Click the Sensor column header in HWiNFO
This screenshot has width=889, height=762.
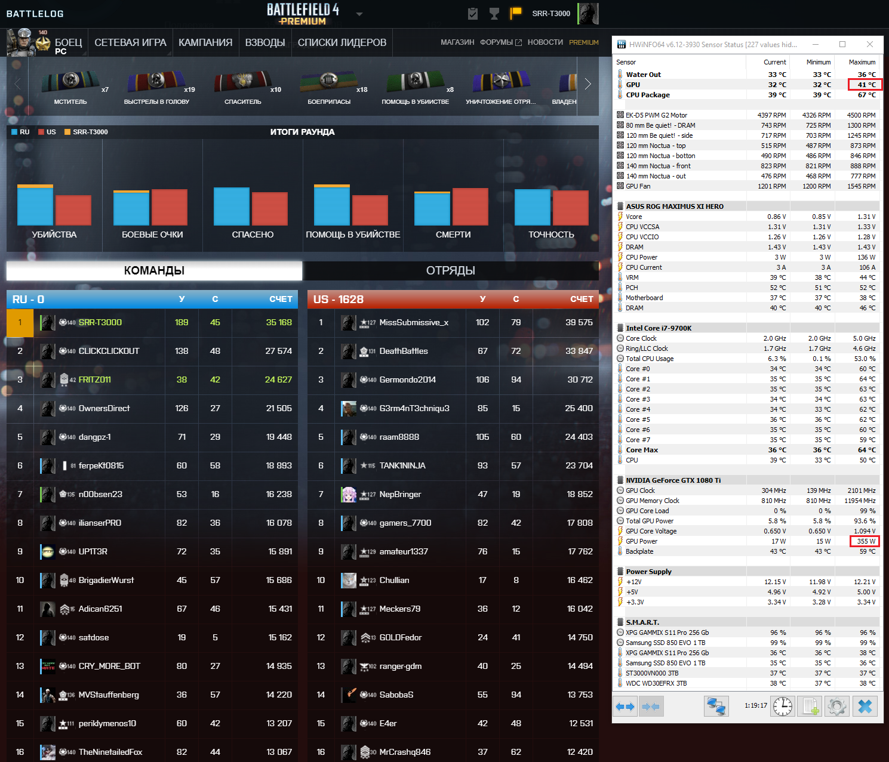[626, 62]
